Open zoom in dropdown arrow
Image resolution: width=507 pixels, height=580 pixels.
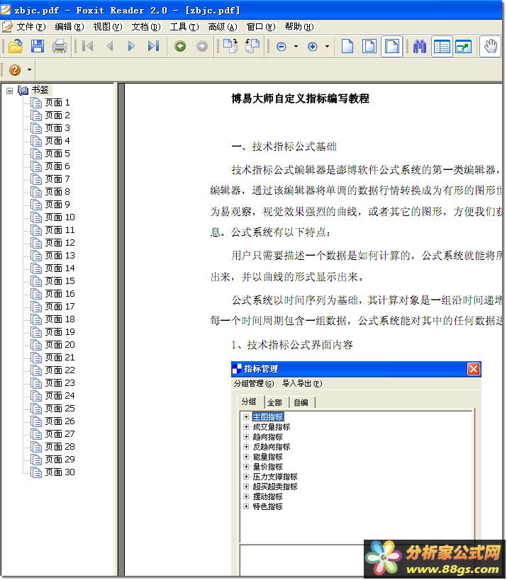pos(327,47)
